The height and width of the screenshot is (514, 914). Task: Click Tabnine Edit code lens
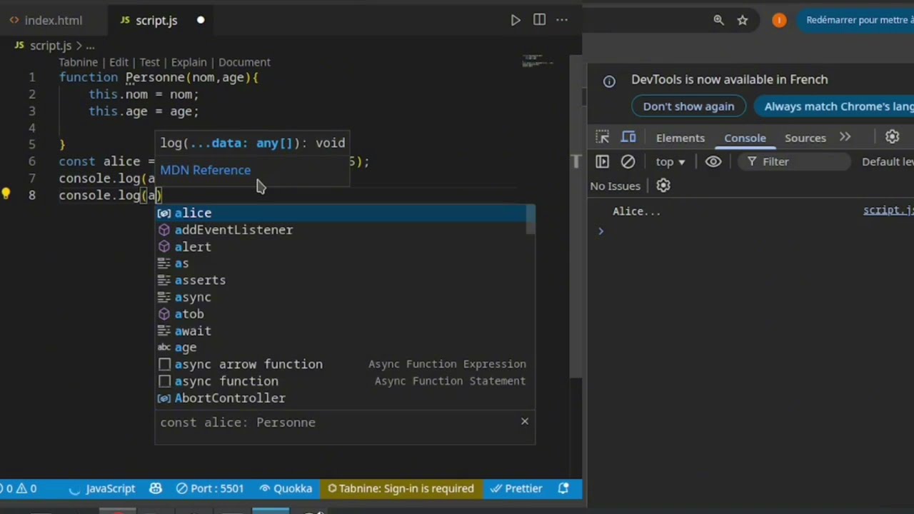(x=119, y=62)
